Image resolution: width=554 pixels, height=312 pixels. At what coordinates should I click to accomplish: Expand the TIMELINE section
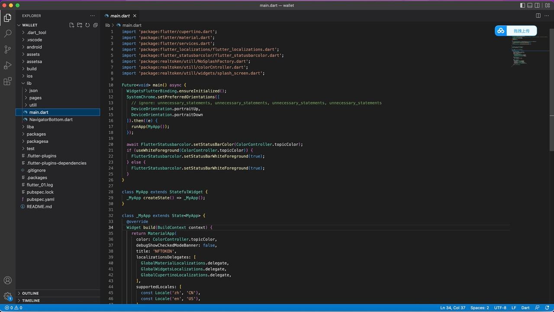58,300
